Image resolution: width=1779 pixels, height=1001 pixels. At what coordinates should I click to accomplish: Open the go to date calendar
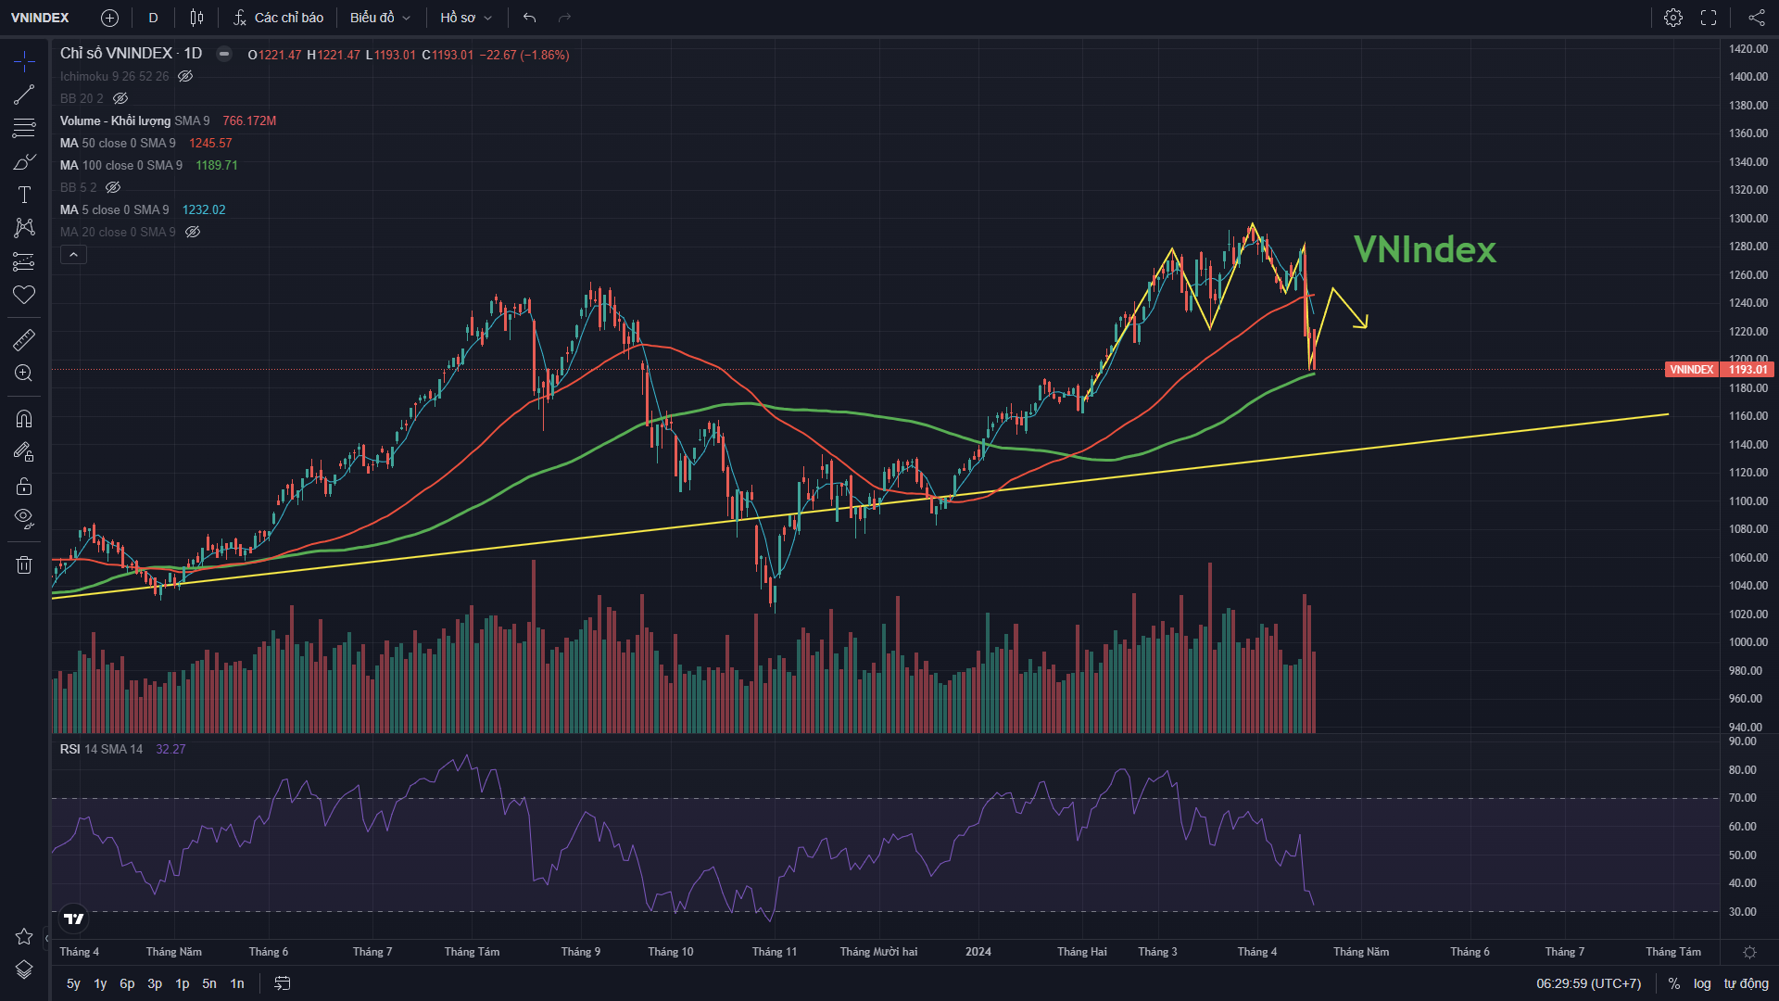point(283,983)
